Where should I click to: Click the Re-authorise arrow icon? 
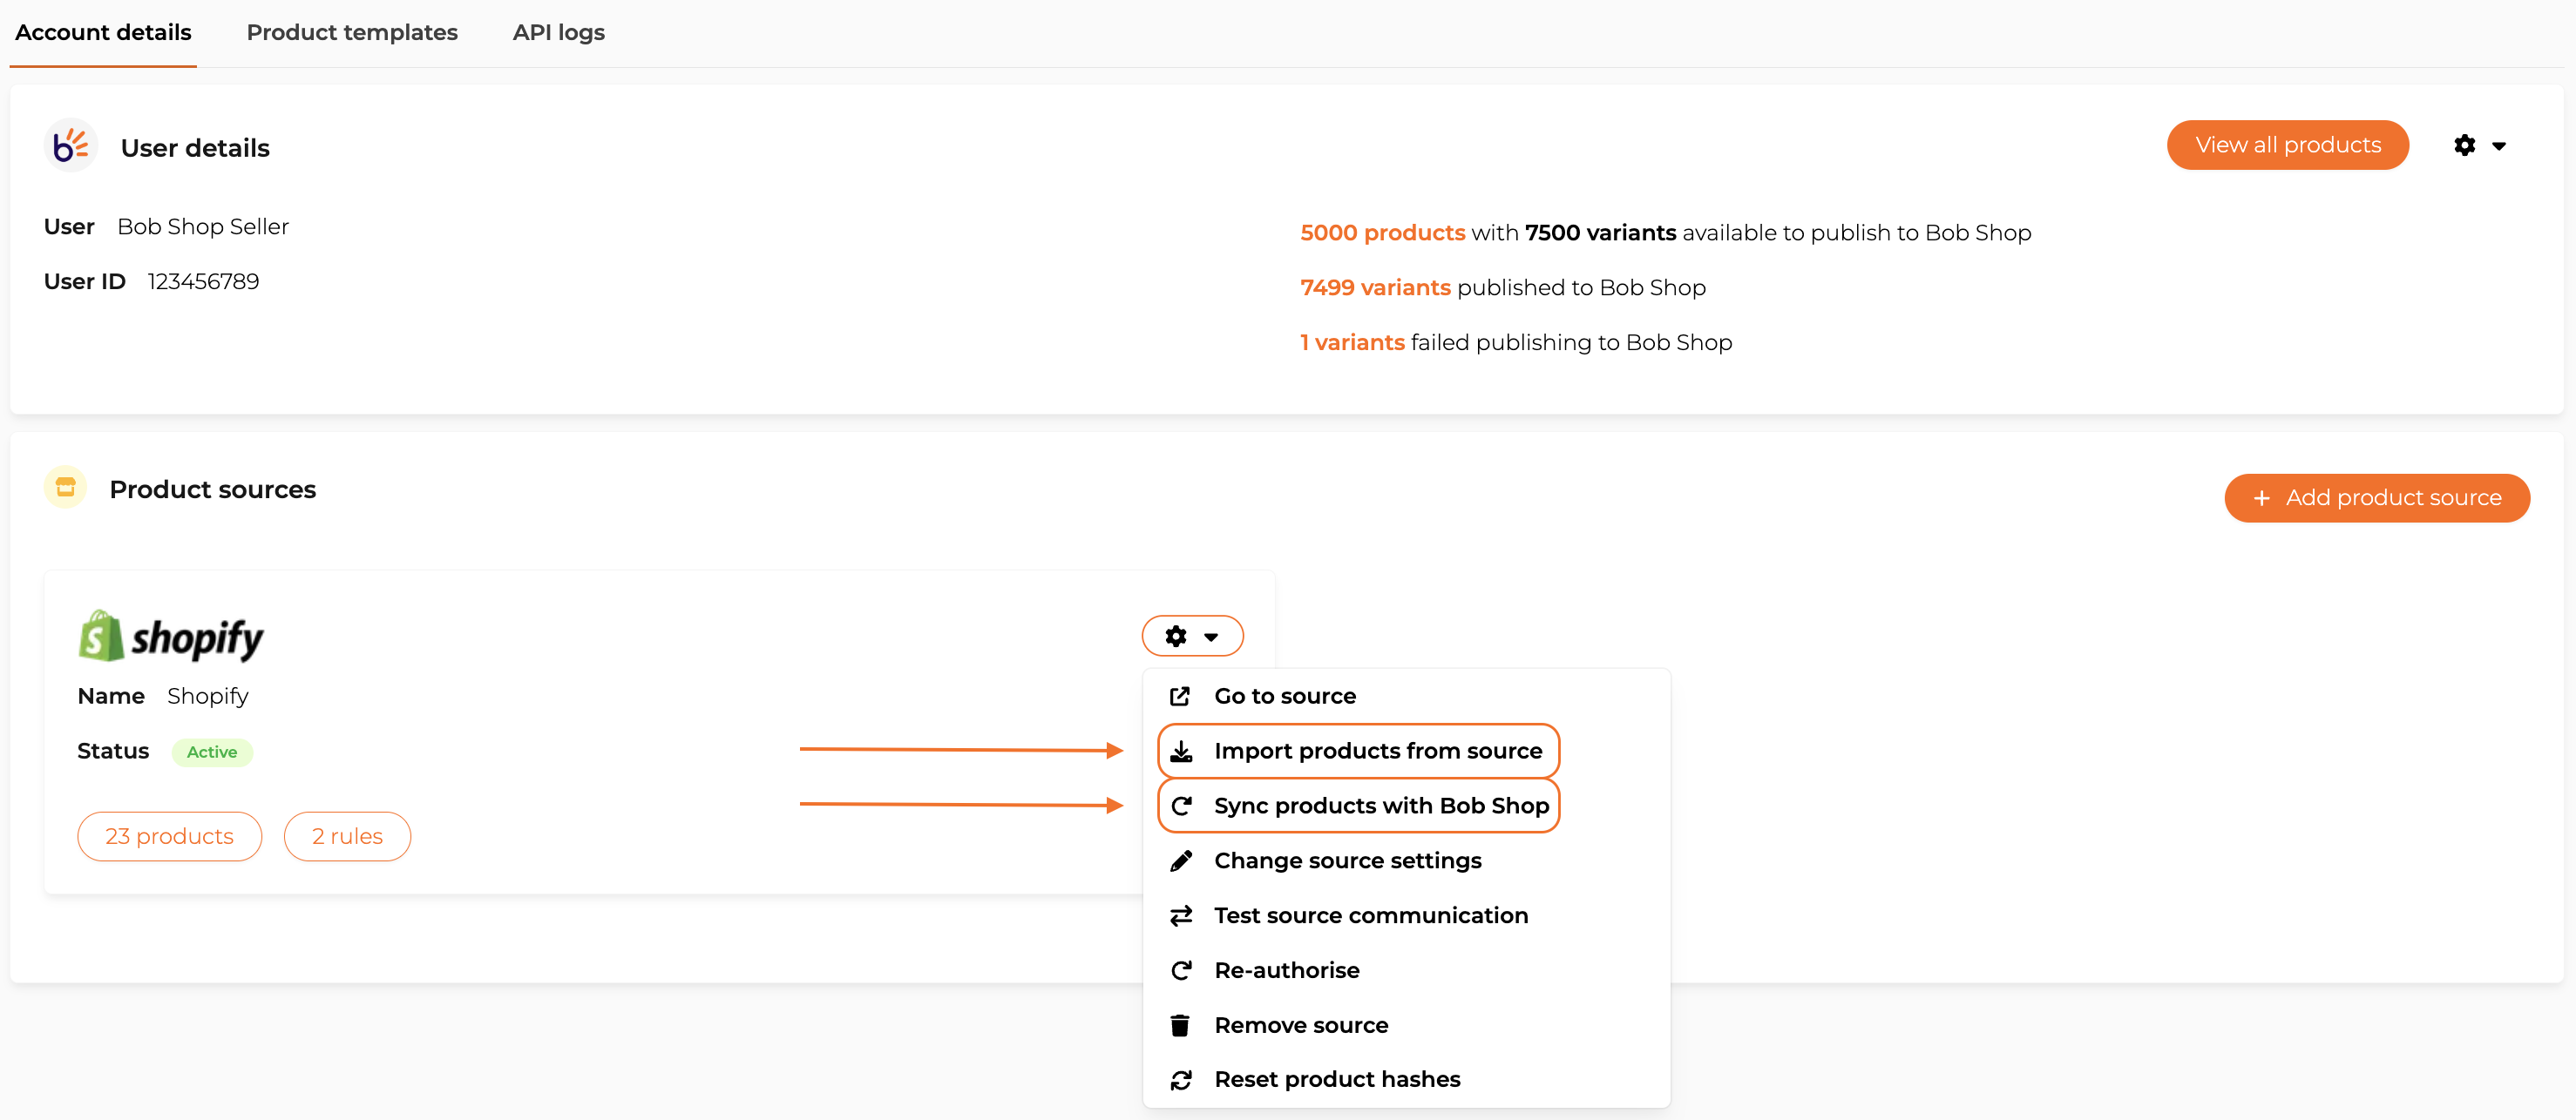click(1181, 971)
